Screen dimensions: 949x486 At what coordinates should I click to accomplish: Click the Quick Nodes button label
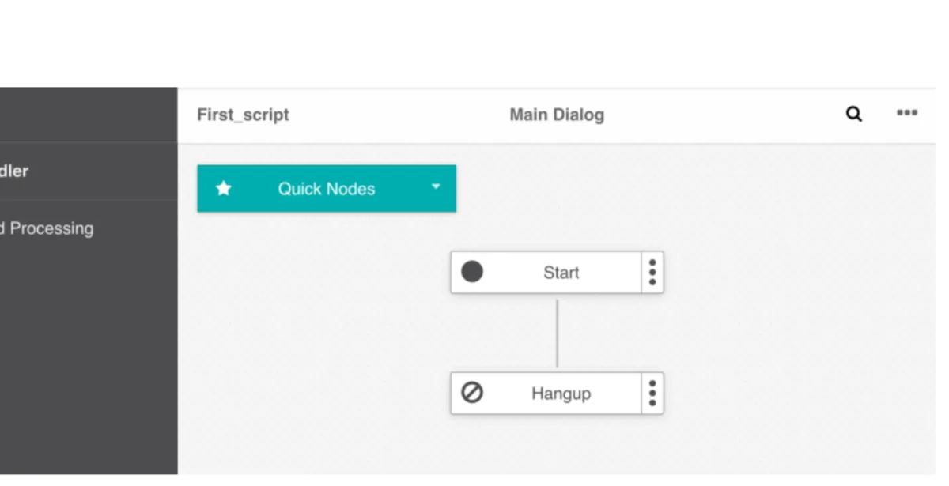point(326,189)
